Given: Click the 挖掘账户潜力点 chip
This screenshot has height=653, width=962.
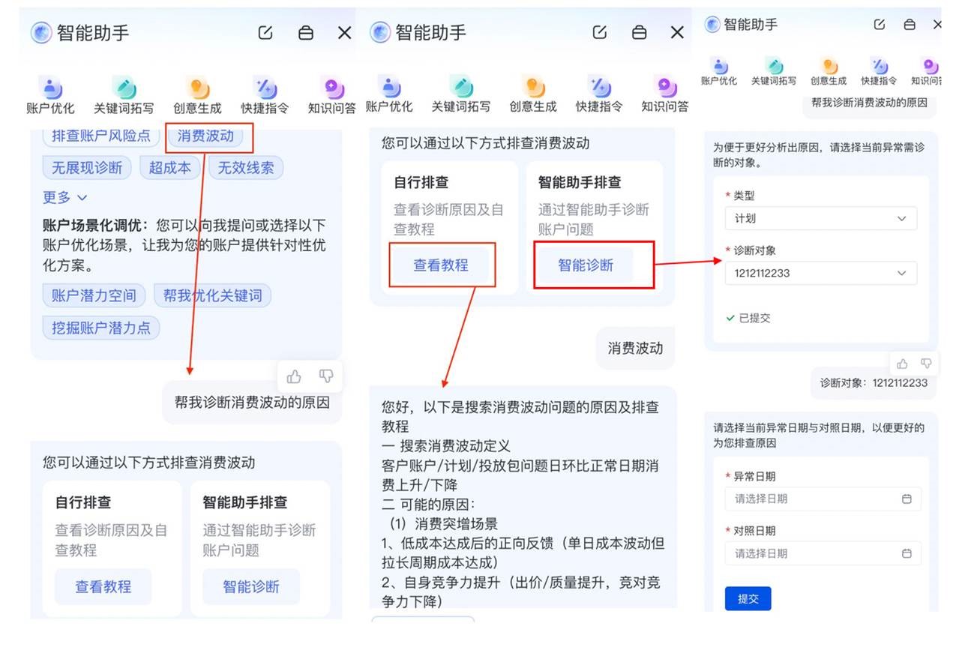Looking at the screenshot, I should 101,328.
